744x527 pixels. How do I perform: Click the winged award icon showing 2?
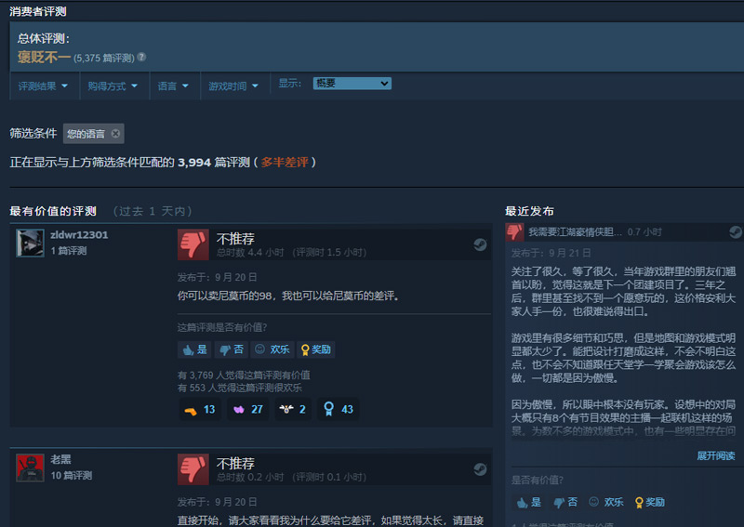click(x=293, y=409)
